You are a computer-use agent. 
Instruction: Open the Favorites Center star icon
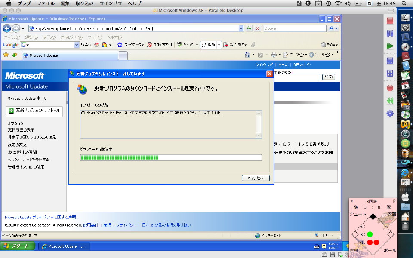pos(6,55)
